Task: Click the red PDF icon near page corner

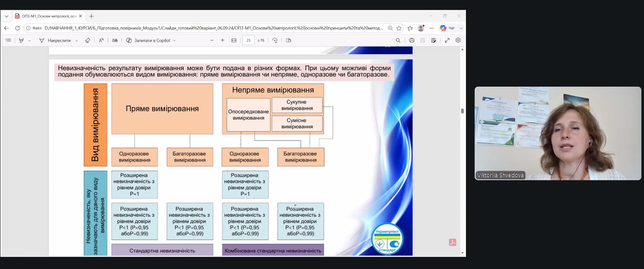Action: [452, 242]
